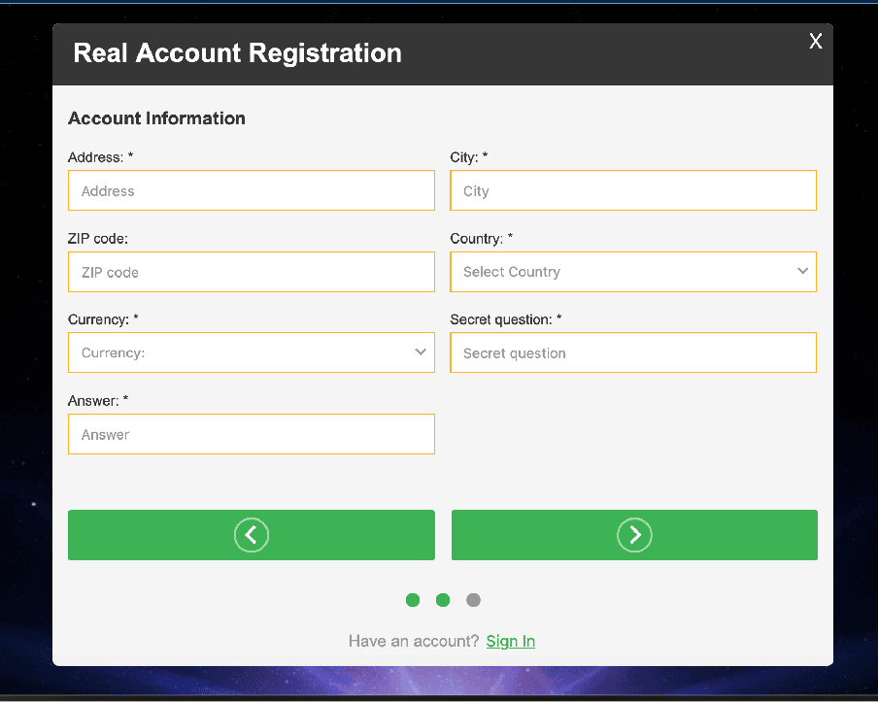Click into the City text field
This screenshot has height=702, width=878.
coord(633,190)
